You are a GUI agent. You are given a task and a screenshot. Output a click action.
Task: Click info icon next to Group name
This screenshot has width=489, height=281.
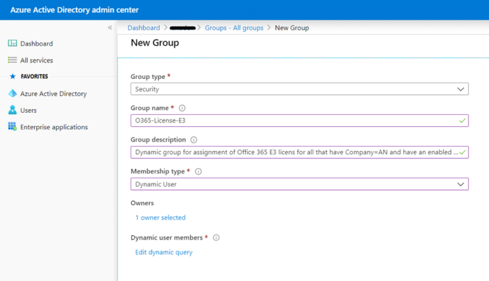coord(182,108)
